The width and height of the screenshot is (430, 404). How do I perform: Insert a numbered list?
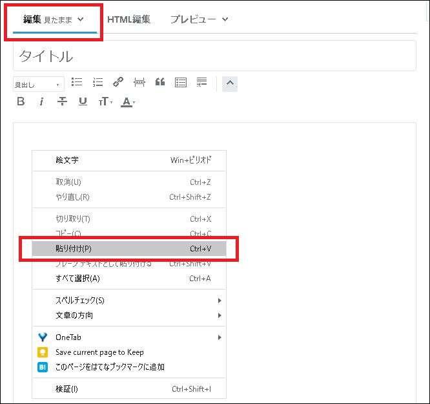(97, 82)
